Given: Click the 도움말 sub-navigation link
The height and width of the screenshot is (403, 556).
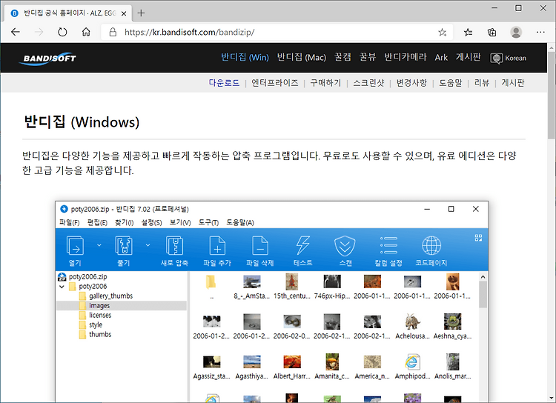Looking at the screenshot, I should pos(451,83).
